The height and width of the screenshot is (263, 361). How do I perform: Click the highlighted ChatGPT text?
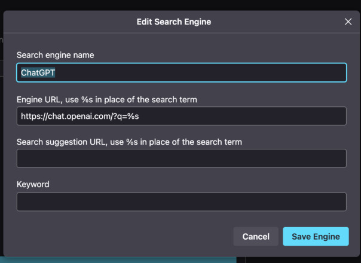click(x=38, y=73)
